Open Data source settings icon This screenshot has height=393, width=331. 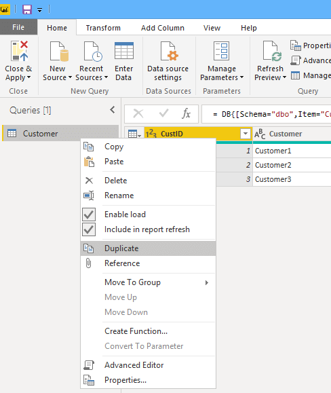(x=170, y=51)
